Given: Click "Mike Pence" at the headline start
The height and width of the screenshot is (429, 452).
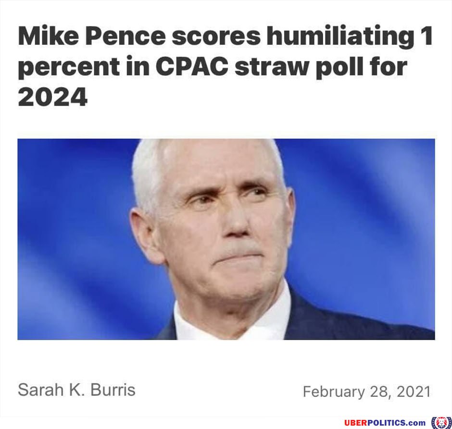Looking at the screenshot, I should [92, 36].
